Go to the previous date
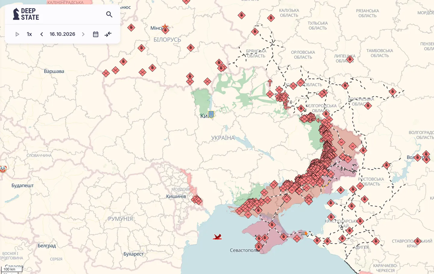Viewport: 434px width, 274px height. [x=42, y=34]
